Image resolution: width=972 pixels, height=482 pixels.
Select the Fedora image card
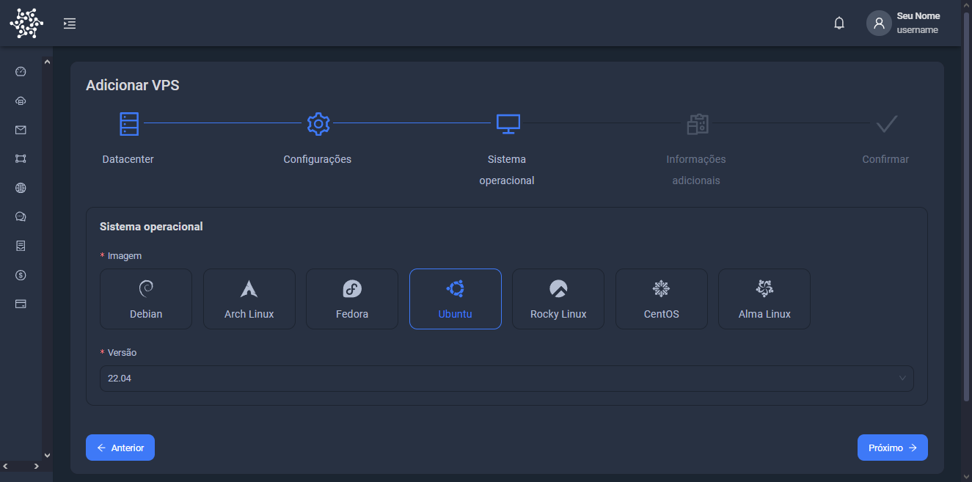coord(352,299)
